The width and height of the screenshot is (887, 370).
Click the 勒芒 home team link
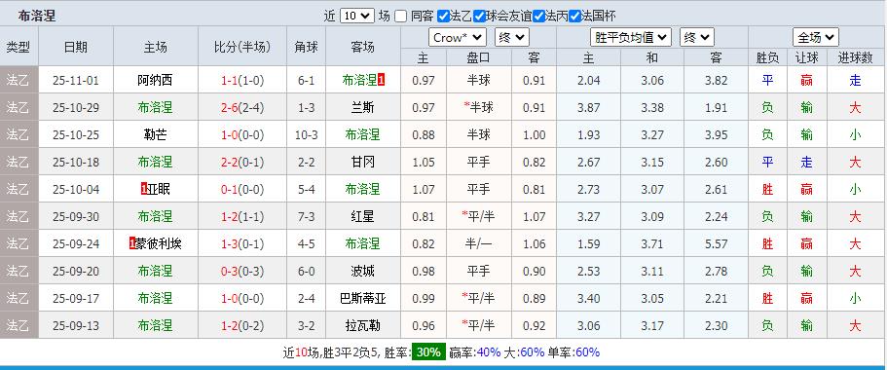(155, 134)
